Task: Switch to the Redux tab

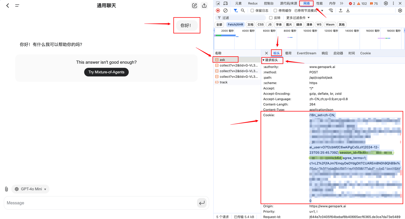Action: (x=253, y=3)
